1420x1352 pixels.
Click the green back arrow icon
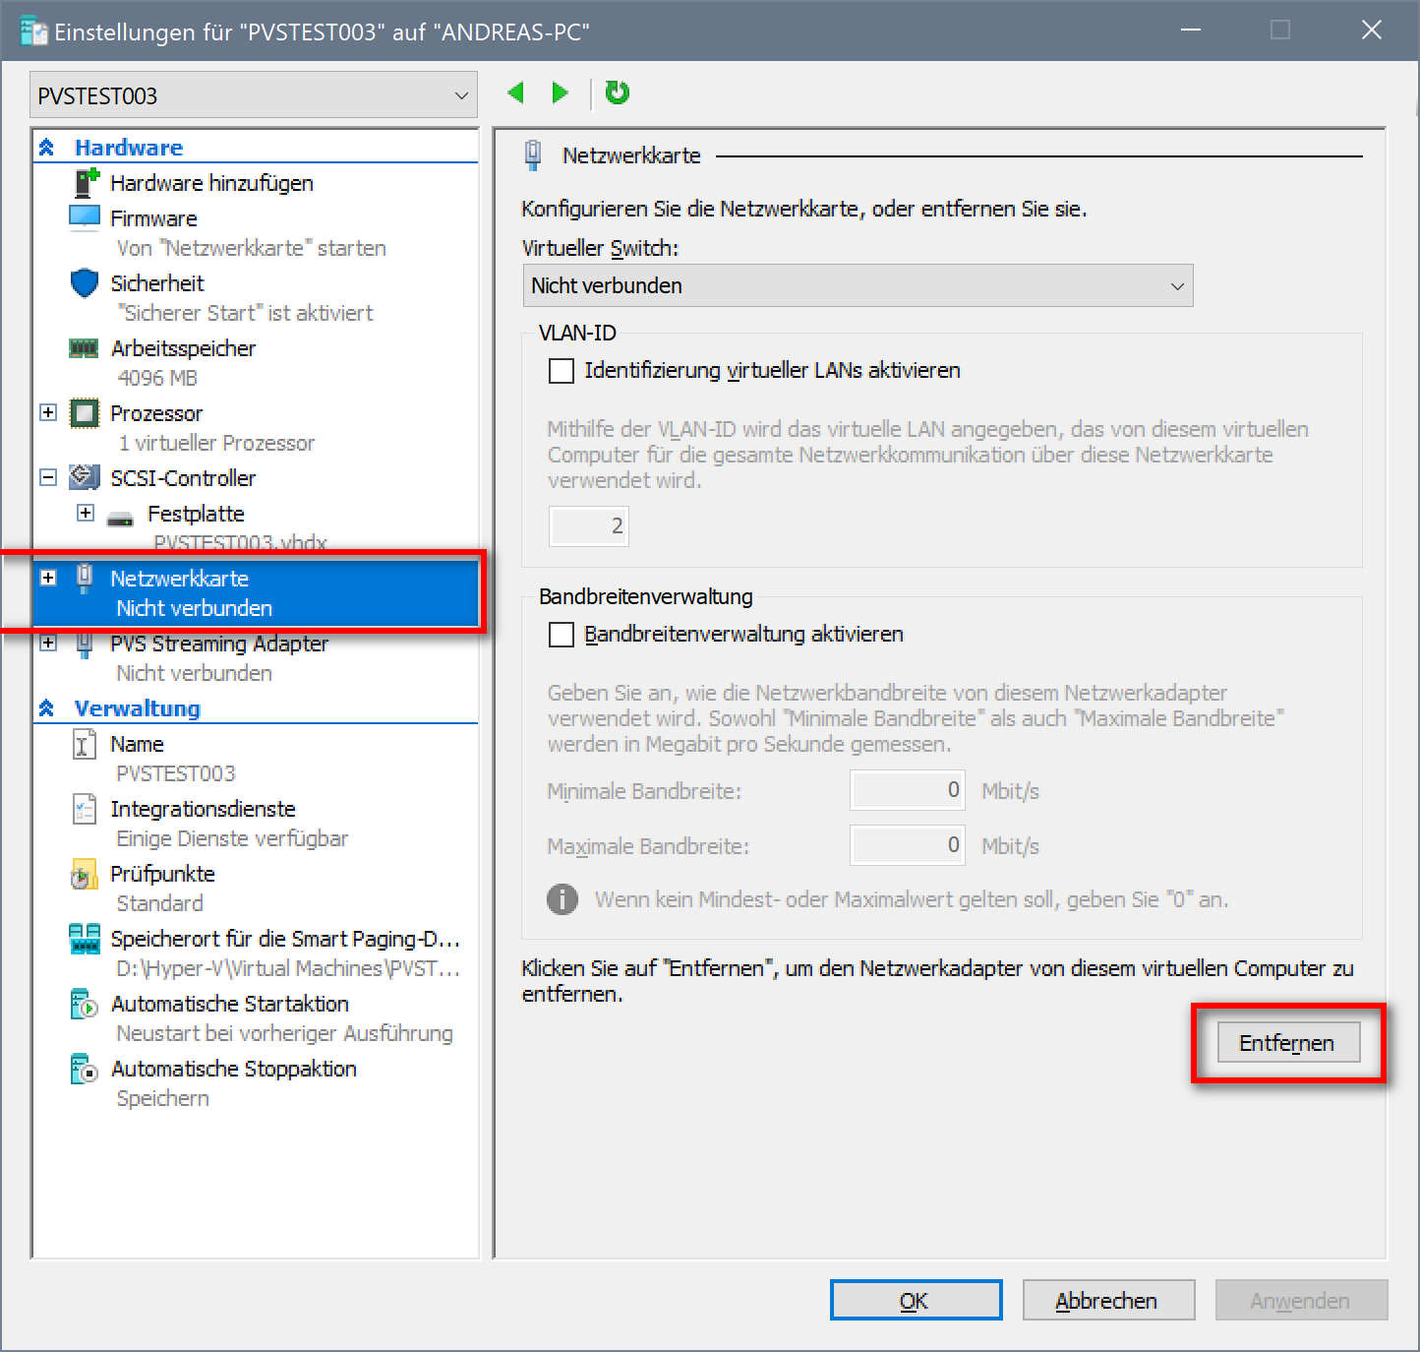coord(516,93)
